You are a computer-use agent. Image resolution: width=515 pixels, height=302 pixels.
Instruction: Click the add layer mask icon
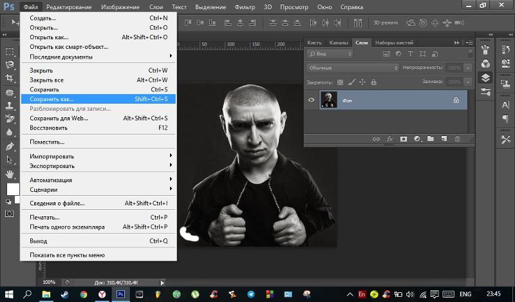click(x=404, y=138)
